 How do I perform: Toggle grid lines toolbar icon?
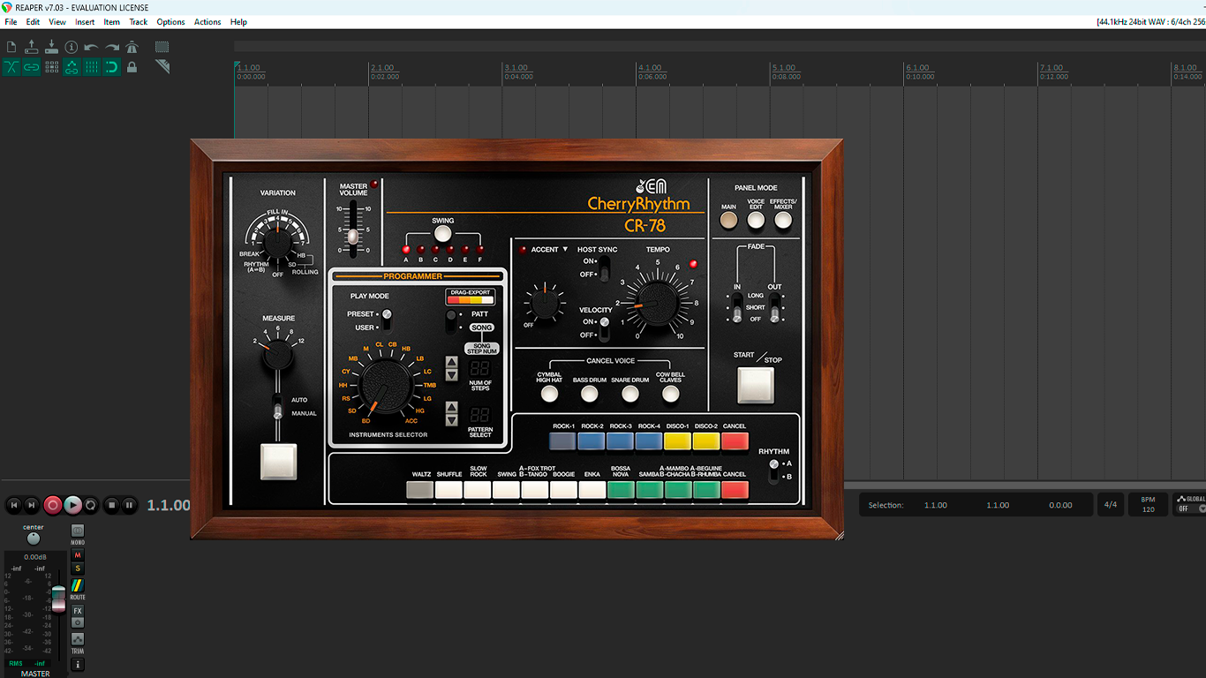coord(92,67)
